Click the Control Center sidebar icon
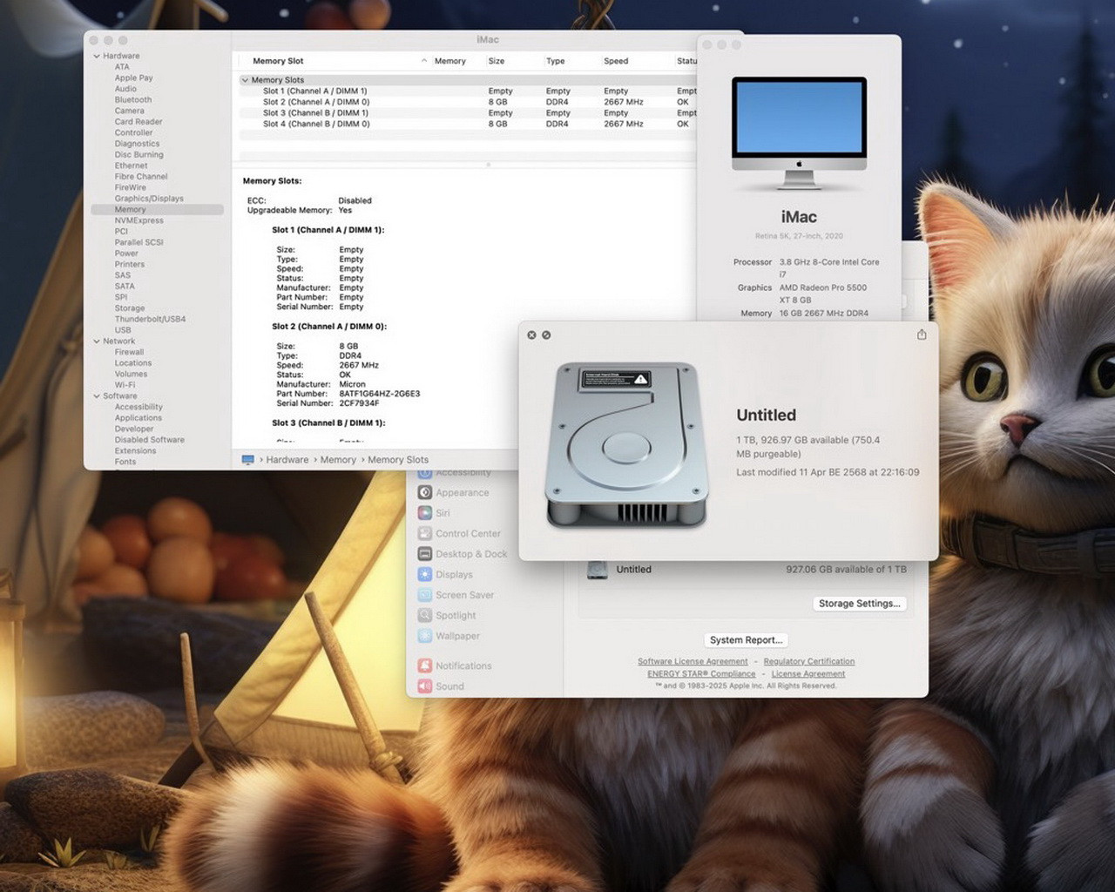This screenshot has width=1115, height=892. tap(425, 533)
